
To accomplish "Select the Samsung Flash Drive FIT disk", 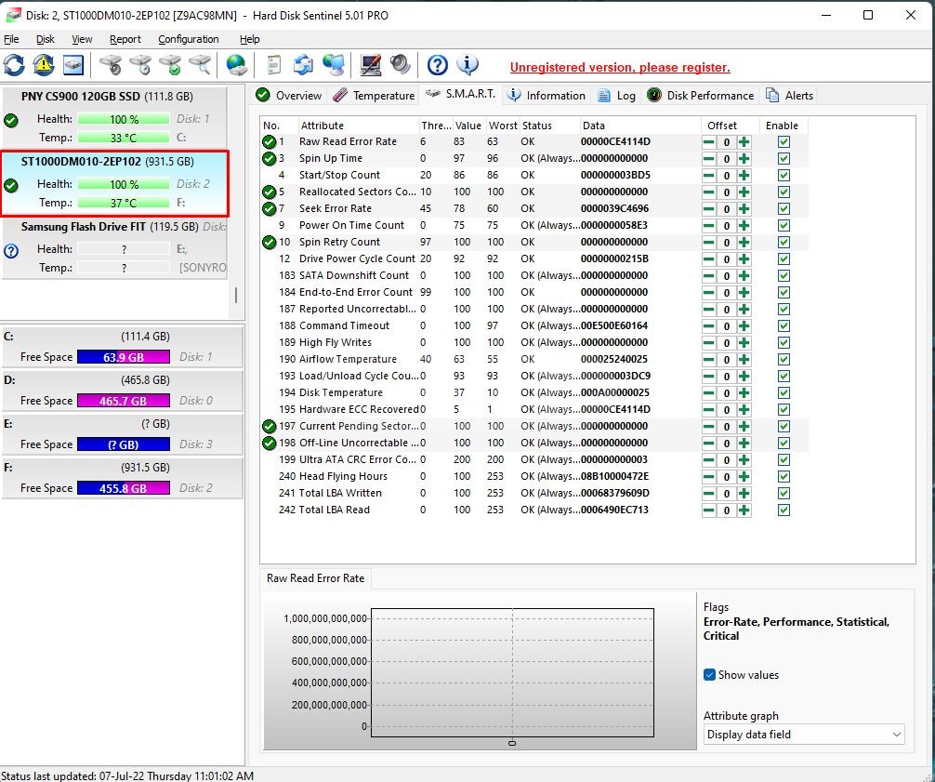I will tap(114, 247).
